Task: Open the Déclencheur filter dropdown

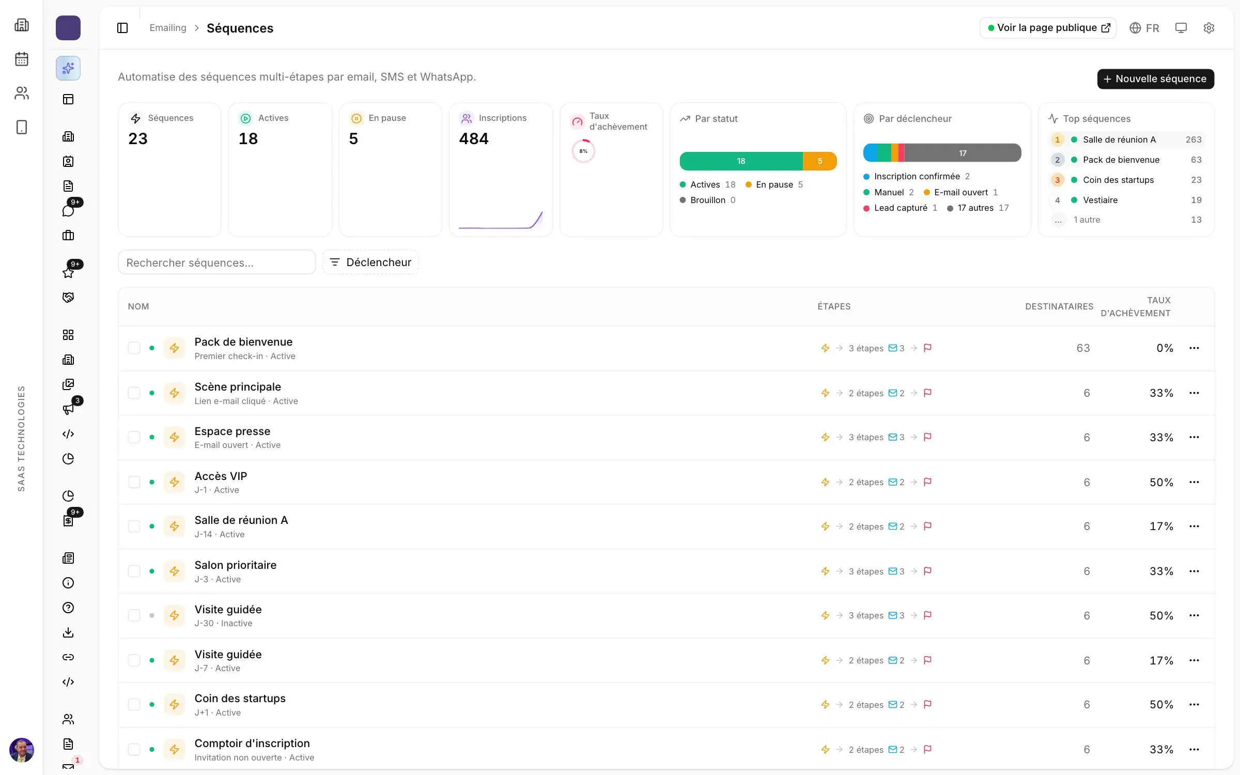Action: 370,262
